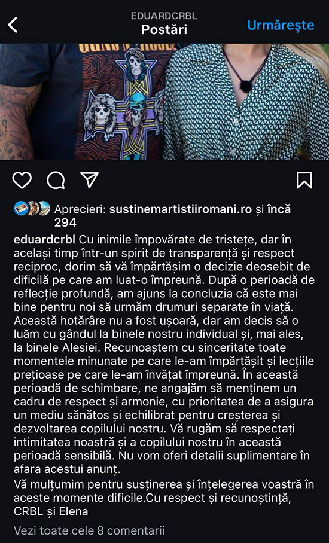This screenshot has height=543, width=329.
Task: Open comments via speech bubble icon
Action: pos(56,180)
